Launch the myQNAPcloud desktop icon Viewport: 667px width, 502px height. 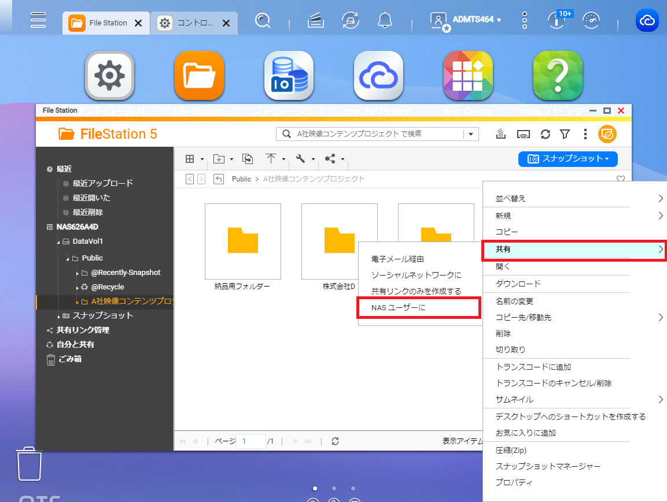pos(378,76)
